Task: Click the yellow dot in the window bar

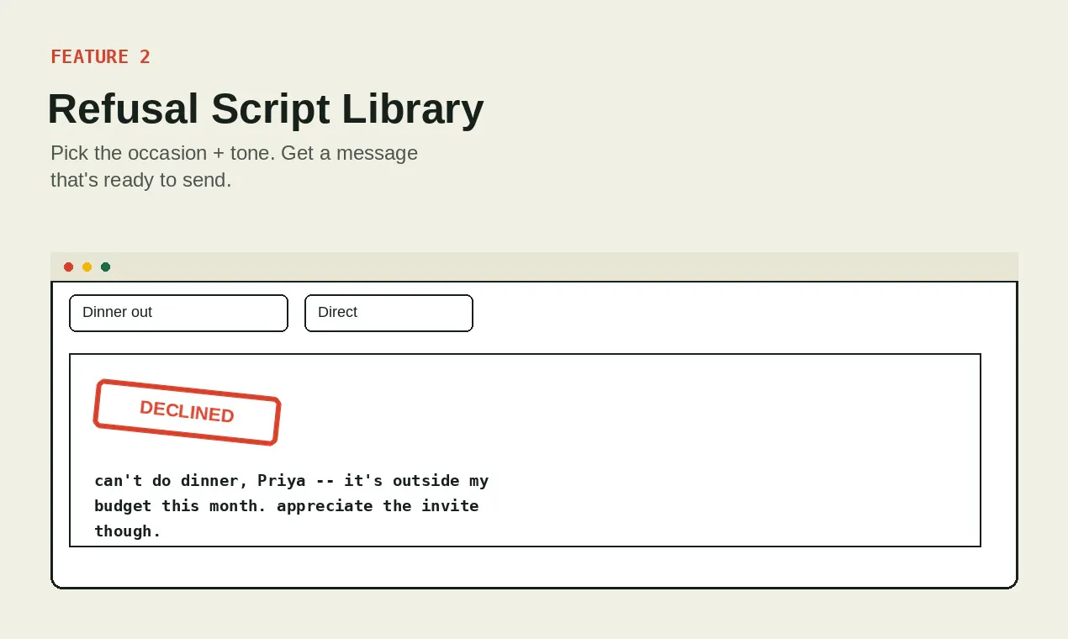Action: coord(87,267)
